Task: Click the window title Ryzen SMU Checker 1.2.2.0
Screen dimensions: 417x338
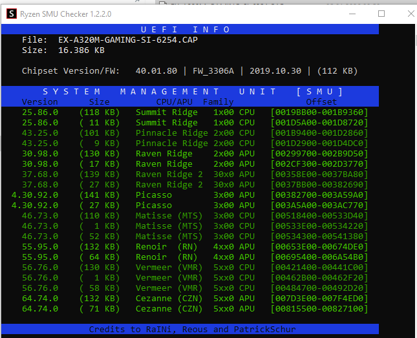Action: click(x=66, y=14)
